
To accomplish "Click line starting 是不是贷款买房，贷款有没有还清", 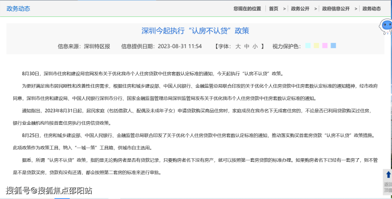I will point(87,173).
